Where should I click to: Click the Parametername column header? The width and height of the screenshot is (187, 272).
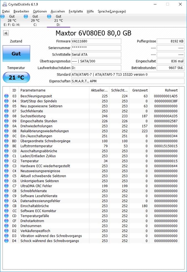[54, 90]
